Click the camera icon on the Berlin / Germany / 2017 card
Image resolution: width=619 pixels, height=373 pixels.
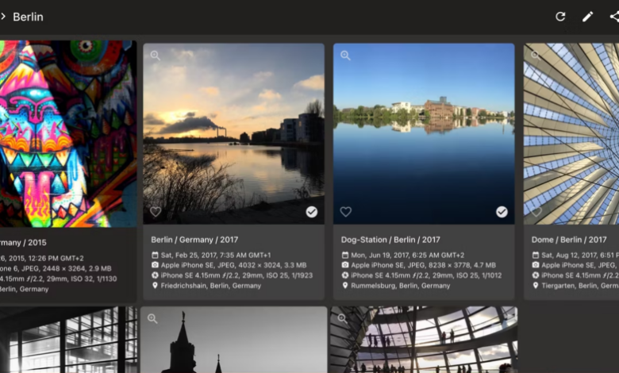point(155,265)
